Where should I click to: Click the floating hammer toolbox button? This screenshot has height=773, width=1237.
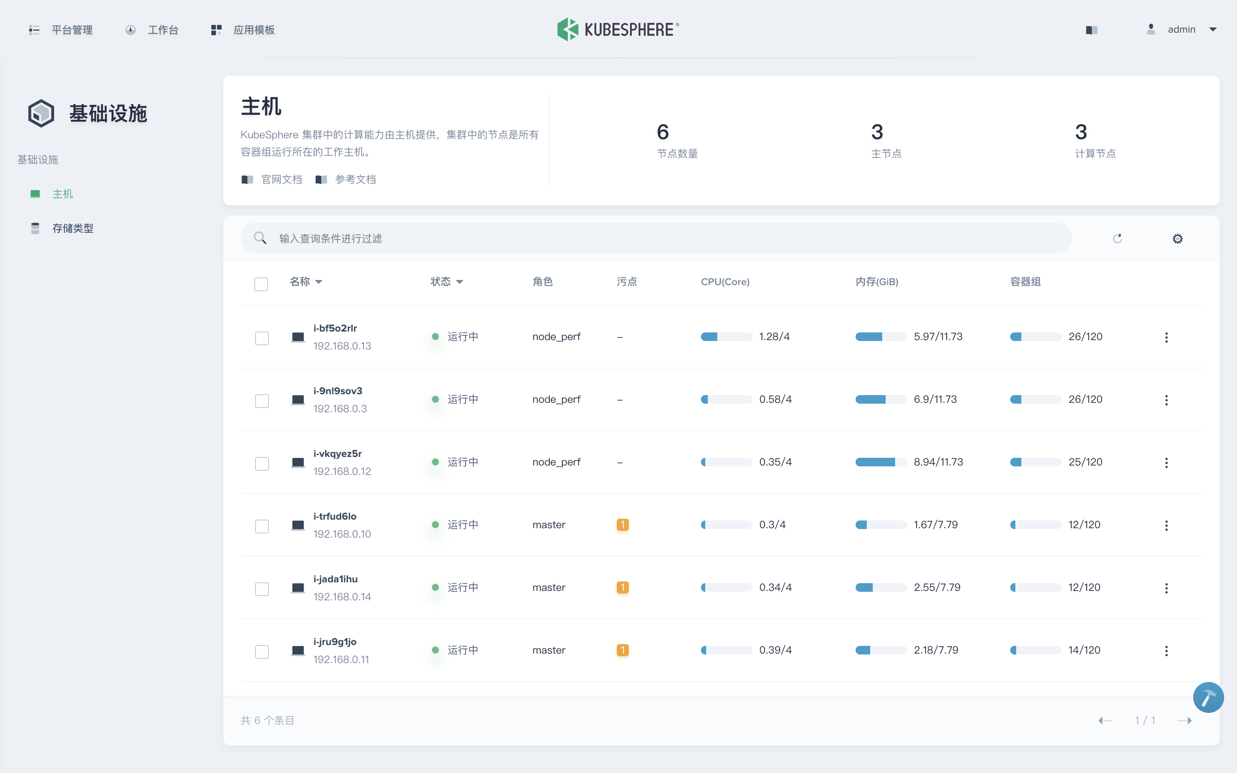pyautogui.click(x=1208, y=697)
